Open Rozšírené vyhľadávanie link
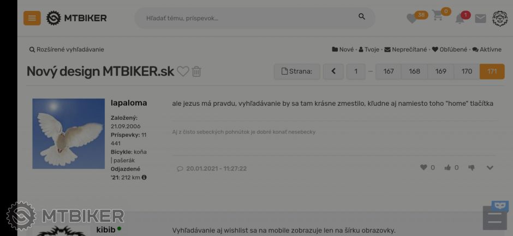Screen dimensions: 513x236 click(x=67, y=50)
